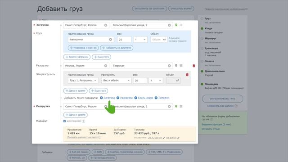Delete the unloaded cargo row
The height and width of the screenshot is (162, 288).
point(187,75)
